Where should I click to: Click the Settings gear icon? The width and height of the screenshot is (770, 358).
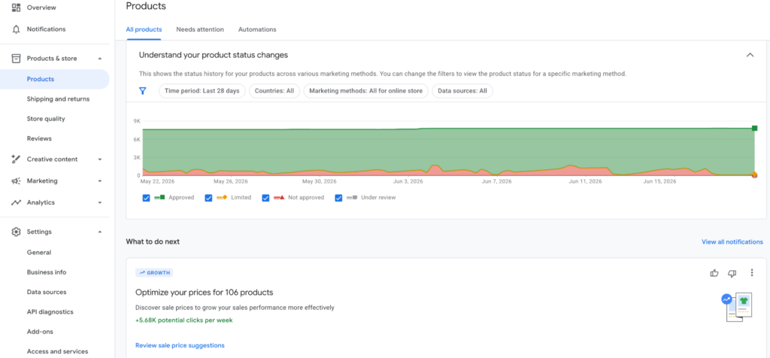point(17,232)
